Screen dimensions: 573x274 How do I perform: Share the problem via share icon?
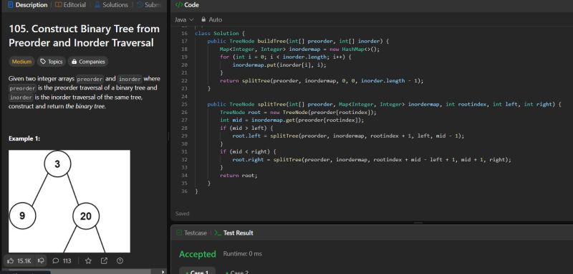point(104,261)
